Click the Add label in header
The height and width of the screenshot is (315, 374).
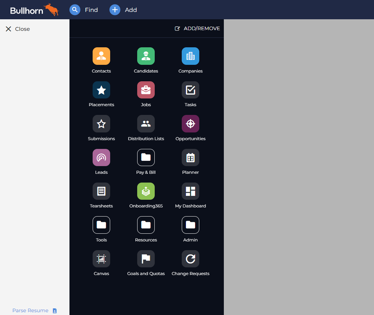131,10
